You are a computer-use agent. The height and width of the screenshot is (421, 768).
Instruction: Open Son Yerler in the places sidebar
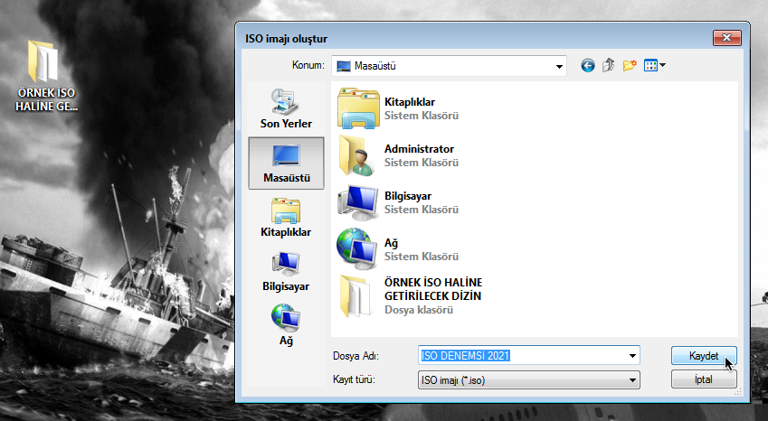coord(286,108)
